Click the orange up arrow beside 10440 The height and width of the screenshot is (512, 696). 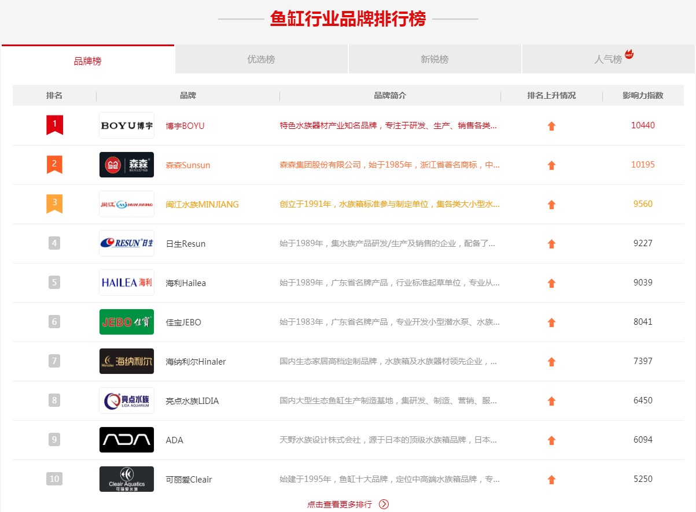(551, 125)
